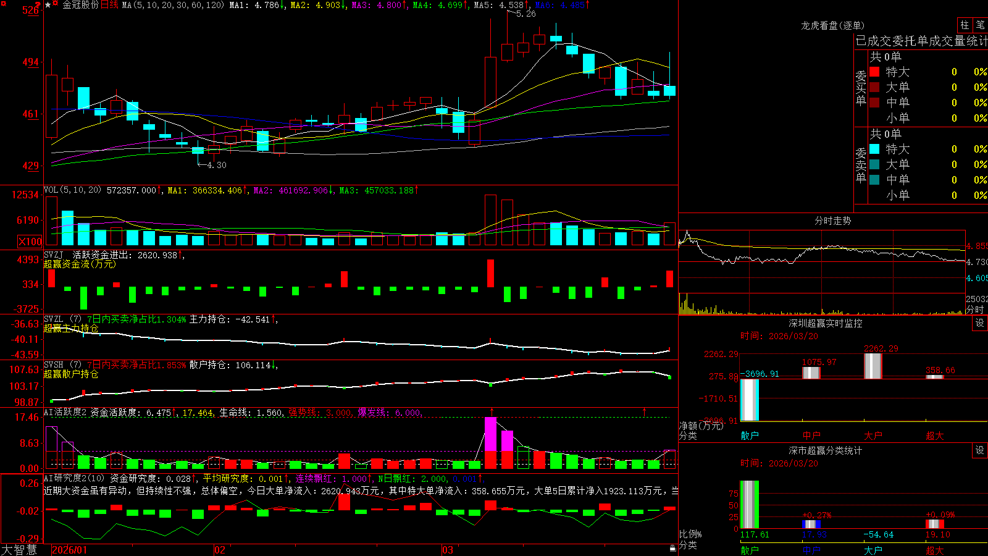Switch to the 笔 tick view
The image size is (988, 556).
coord(980,25)
